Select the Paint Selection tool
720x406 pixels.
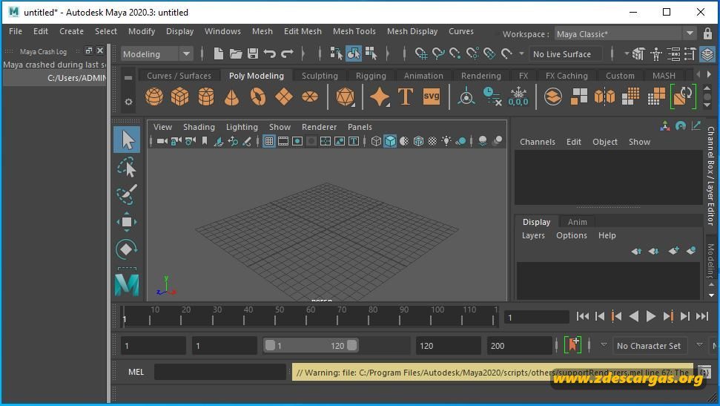pyautogui.click(x=127, y=194)
